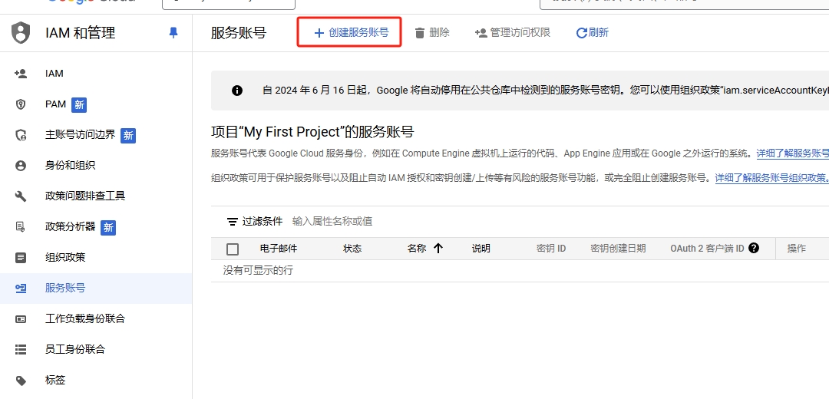Click the 新 badge next to 主账号访问边界

click(x=128, y=135)
